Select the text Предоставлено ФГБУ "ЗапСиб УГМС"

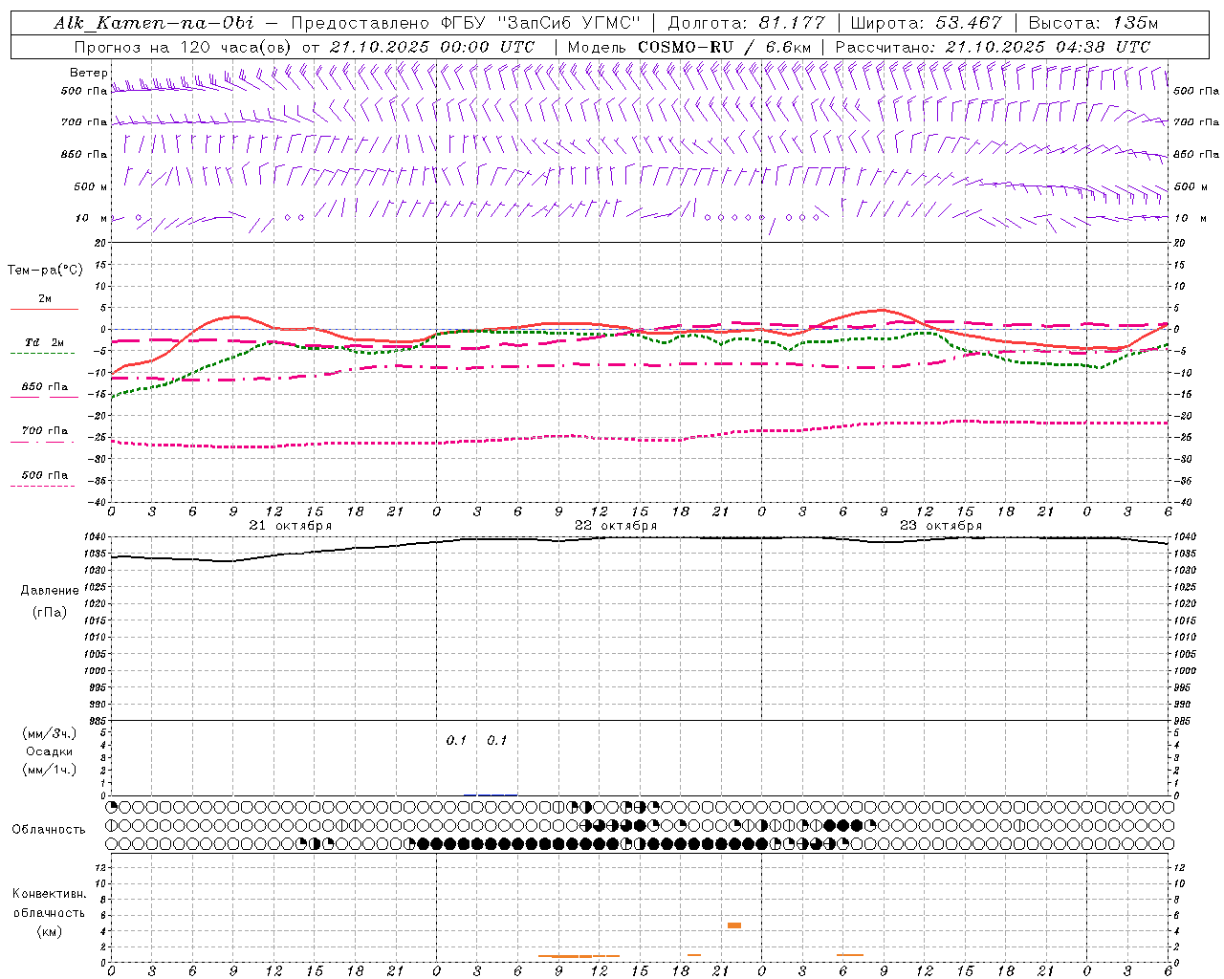(x=465, y=23)
